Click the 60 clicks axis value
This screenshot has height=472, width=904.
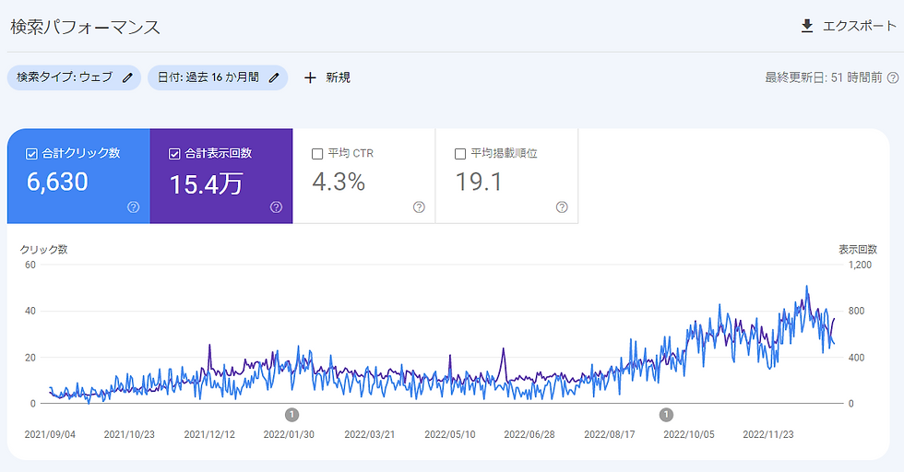click(30, 265)
